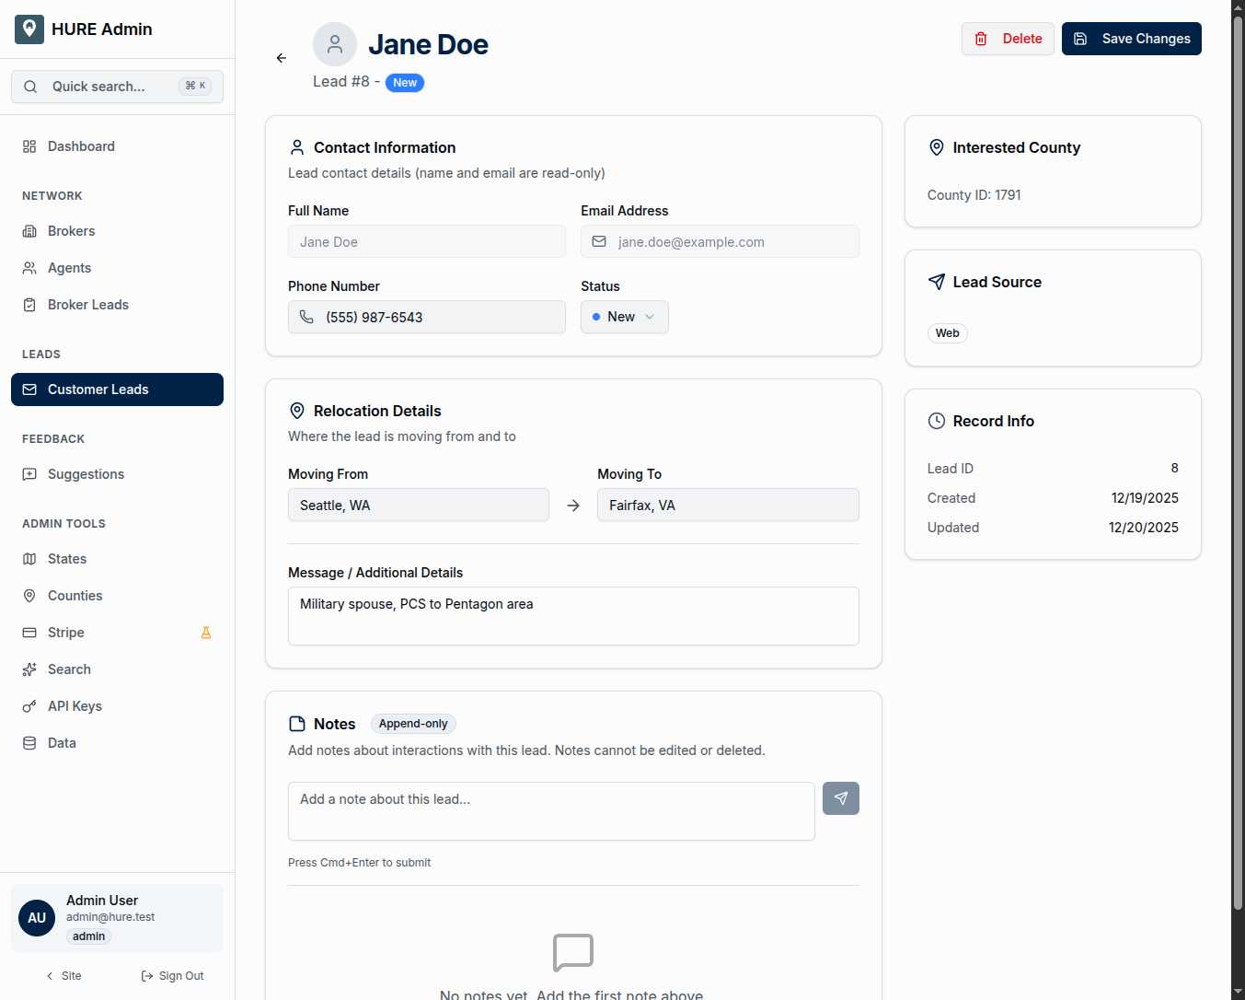Click the Jane Doe profile avatar icon
The height and width of the screenshot is (1000, 1245).
[335, 44]
